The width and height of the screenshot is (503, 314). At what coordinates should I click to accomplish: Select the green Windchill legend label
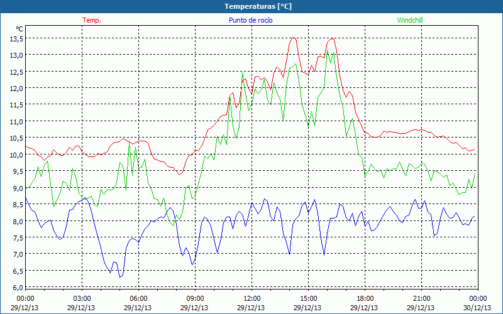(x=410, y=20)
